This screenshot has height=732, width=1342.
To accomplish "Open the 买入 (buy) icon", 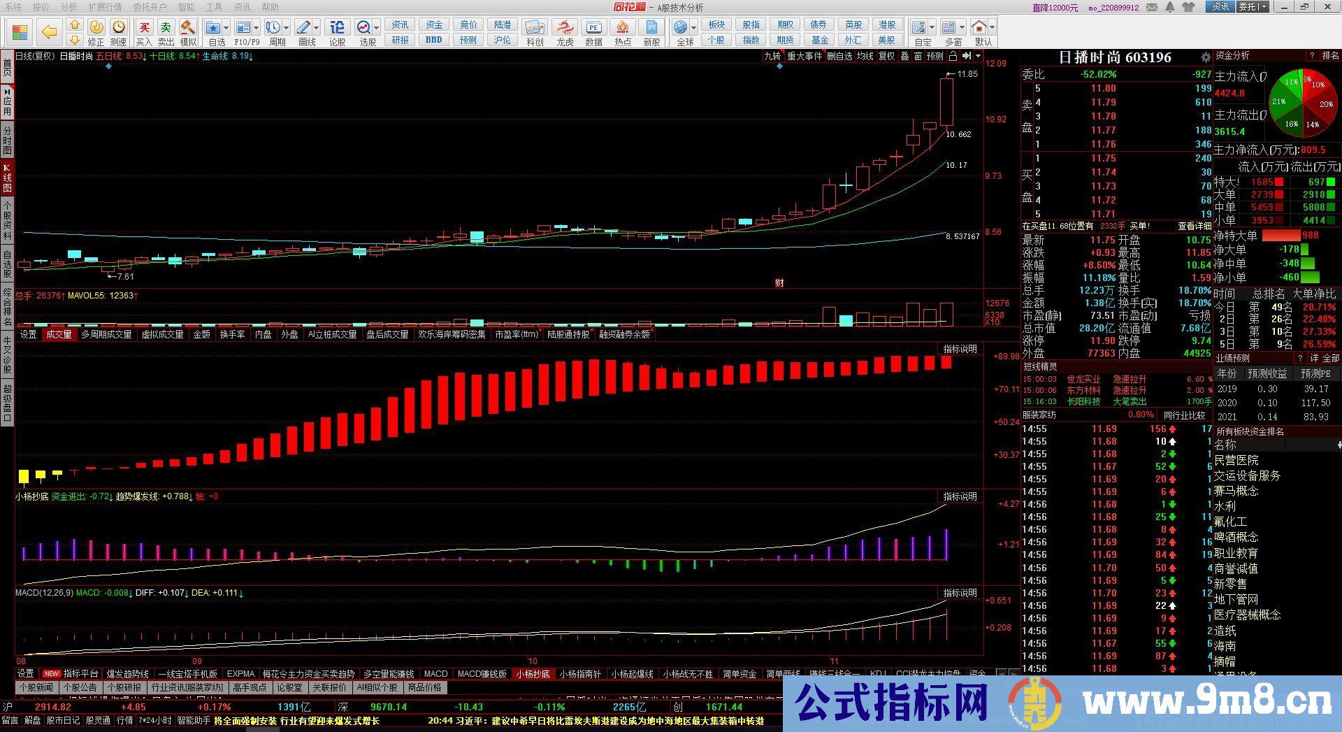I will pyautogui.click(x=144, y=32).
